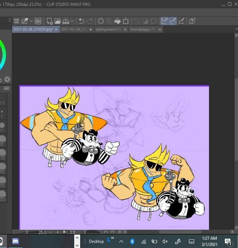Click the panel tab icon below color wheel

[x=7, y=88]
